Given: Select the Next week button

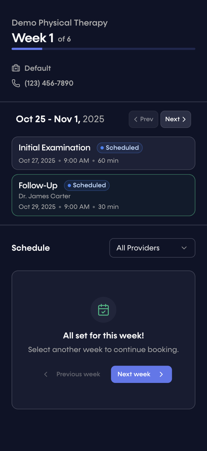Looking at the screenshot, I should (x=141, y=374).
